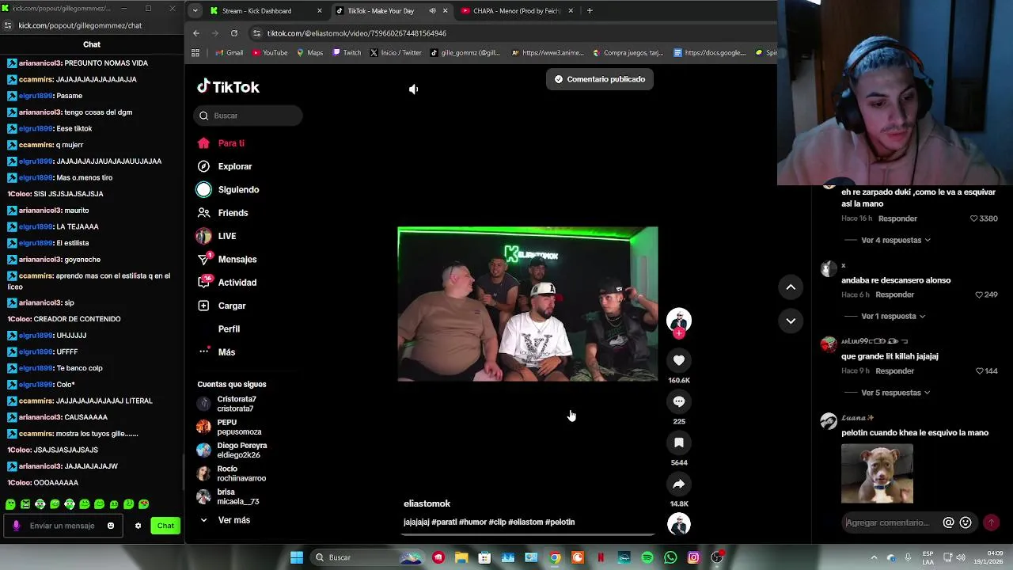Like the alonso comment with 249 likes

(979, 294)
